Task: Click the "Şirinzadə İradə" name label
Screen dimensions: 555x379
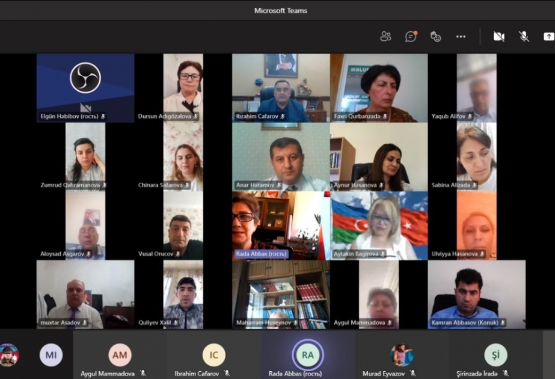Action: coord(477,374)
